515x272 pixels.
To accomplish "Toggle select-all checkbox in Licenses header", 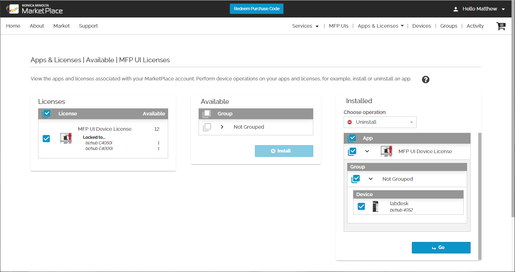I will tap(46, 114).
